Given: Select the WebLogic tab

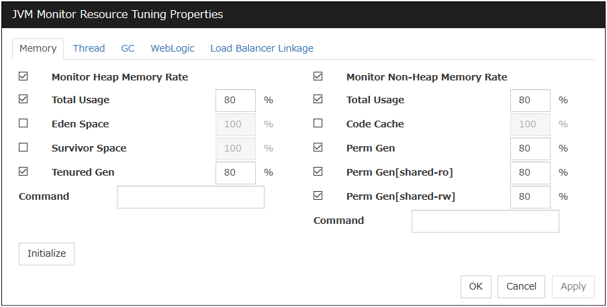Looking at the screenshot, I should click(x=172, y=48).
